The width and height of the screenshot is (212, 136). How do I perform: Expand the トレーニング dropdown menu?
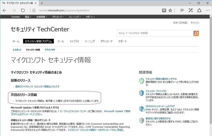pyautogui.click(x=75, y=17)
